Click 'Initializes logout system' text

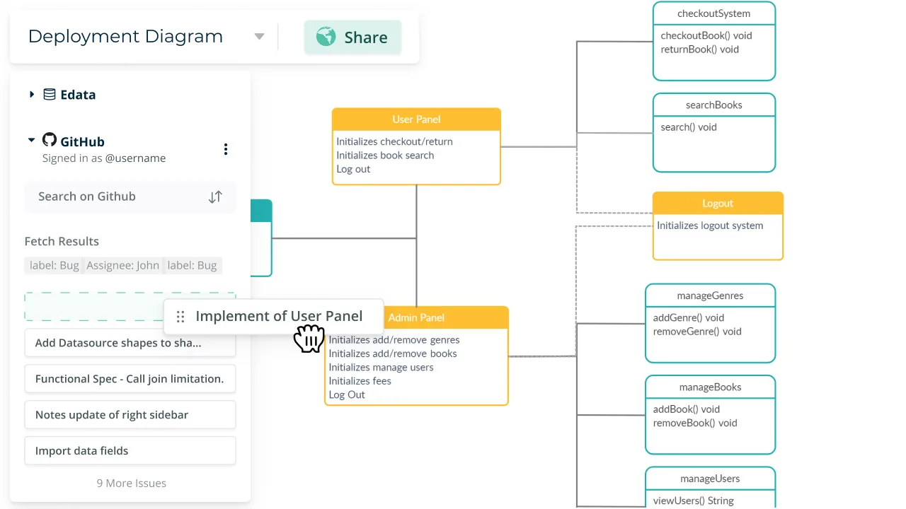click(710, 226)
